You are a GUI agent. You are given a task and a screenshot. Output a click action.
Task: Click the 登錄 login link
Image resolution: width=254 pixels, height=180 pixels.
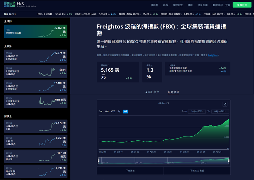point(228,5)
